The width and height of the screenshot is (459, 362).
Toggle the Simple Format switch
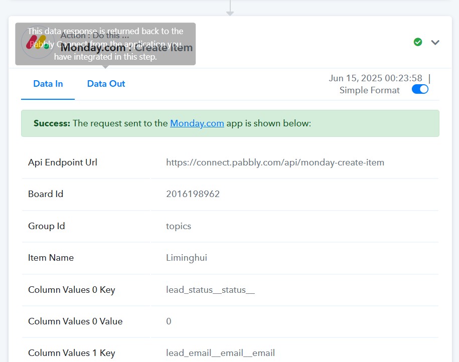click(420, 89)
